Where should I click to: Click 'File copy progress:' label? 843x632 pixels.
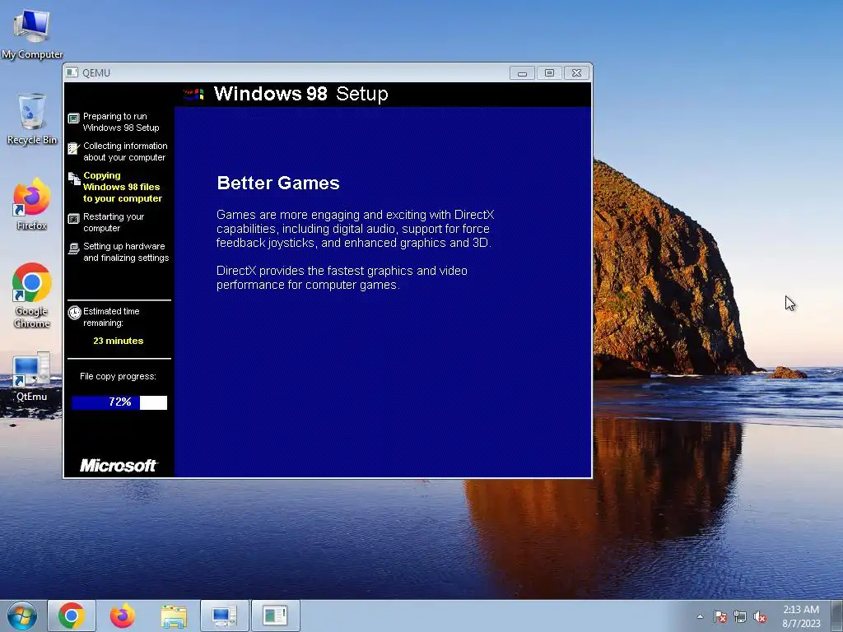point(118,376)
